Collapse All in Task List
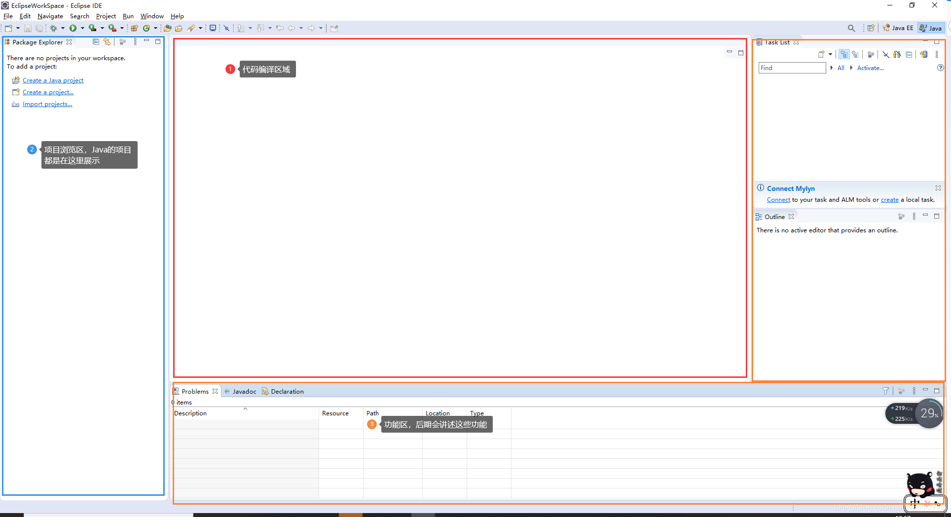 click(x=909, y=55)
